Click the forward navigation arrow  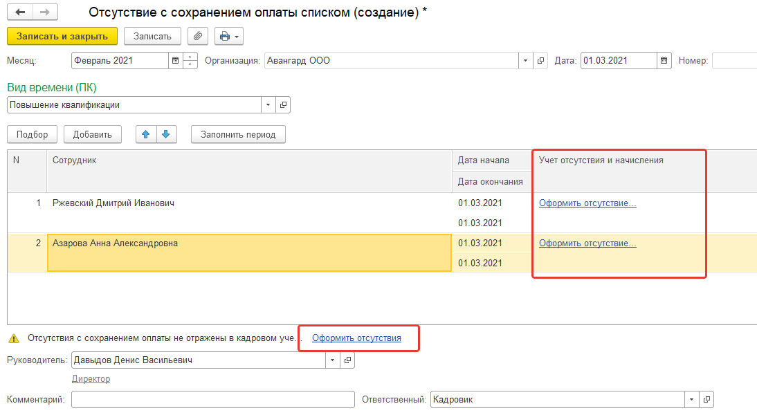coord(44,12)
